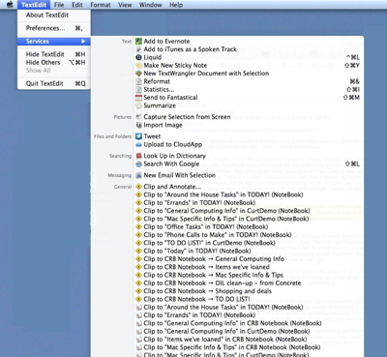Click the Fantastical calendar icon
The width and height of the screenshot is (387, 357).
(x=138, y=98)
